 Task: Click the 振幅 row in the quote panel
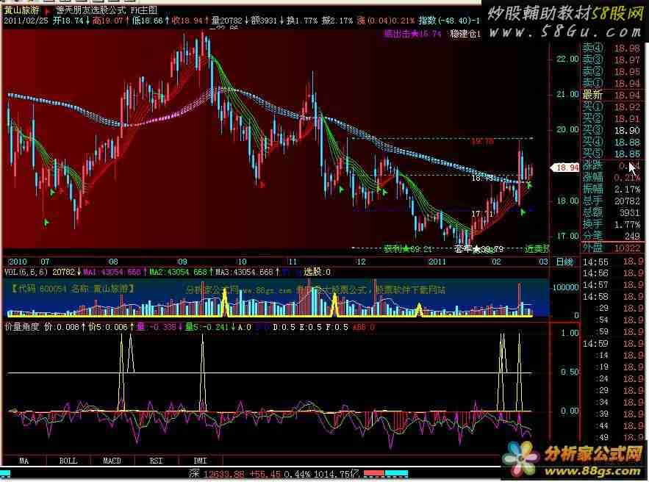612,189
